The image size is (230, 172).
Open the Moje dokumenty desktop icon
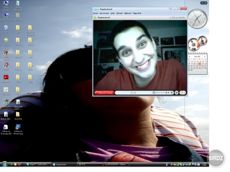pos(18,6)
